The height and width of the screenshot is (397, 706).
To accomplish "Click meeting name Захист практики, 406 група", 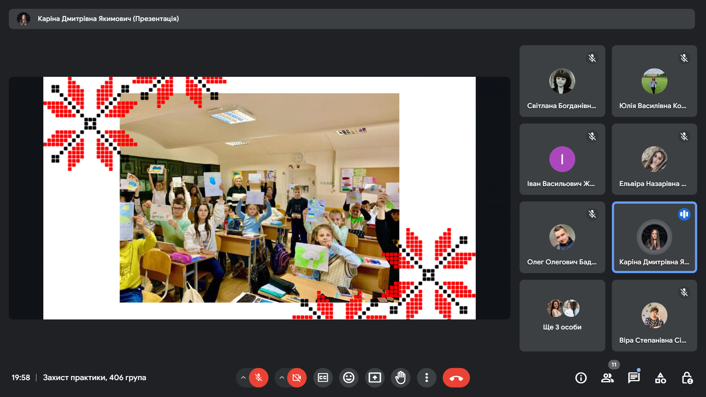I will (95, 378).
